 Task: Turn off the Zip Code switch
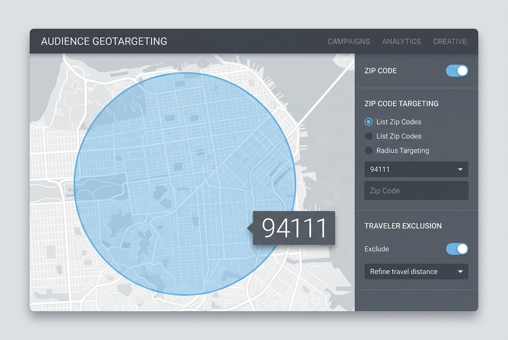(x=457, y=71)
